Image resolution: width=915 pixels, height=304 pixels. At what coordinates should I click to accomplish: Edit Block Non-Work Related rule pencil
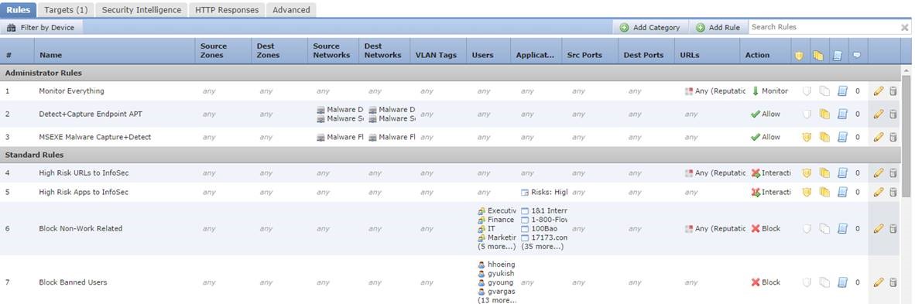tap(879, 229)
